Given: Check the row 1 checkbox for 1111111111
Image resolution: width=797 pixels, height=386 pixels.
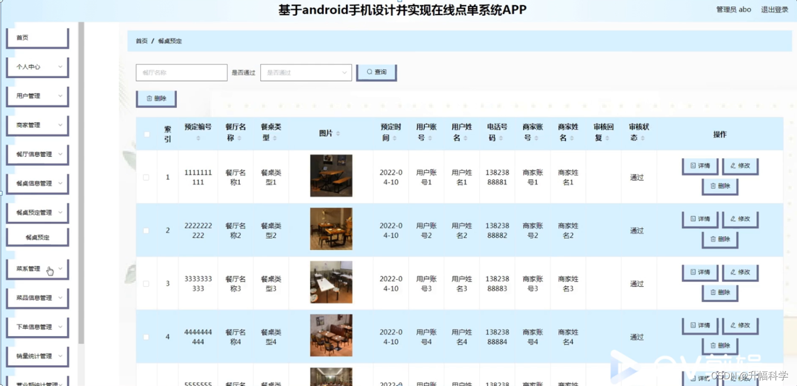Looking at the screenshot, I should pyautogui.click(x=147, y=177).
